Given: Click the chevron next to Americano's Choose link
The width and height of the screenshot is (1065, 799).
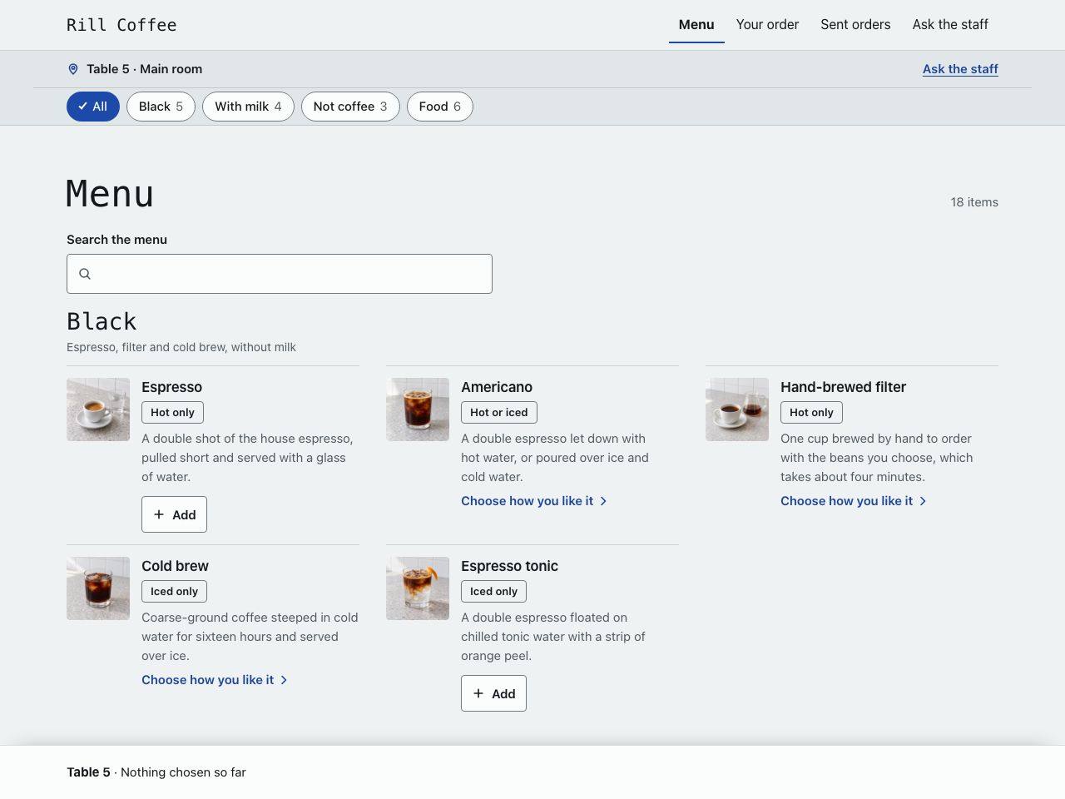Looking at the screenshot, I should (x=603, y=501).
